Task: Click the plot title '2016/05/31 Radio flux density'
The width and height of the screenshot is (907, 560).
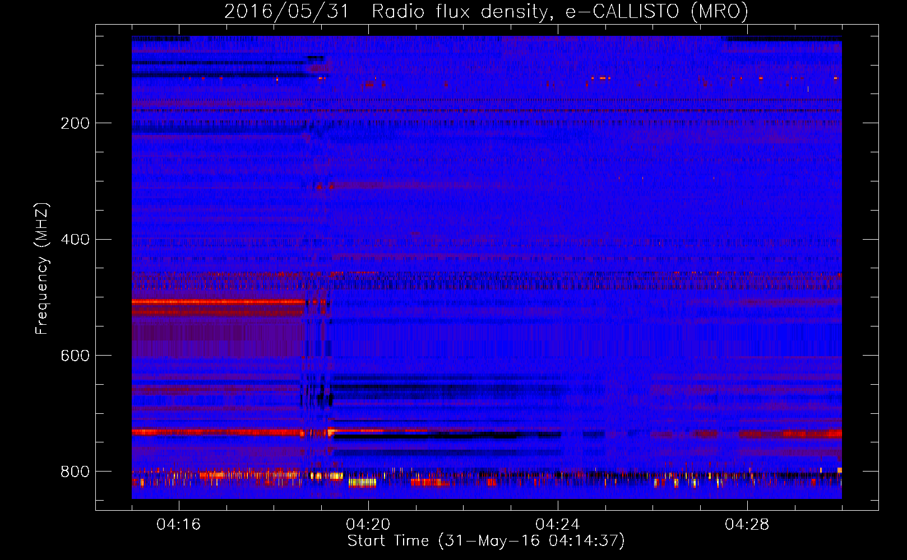Action: point(387,11)
